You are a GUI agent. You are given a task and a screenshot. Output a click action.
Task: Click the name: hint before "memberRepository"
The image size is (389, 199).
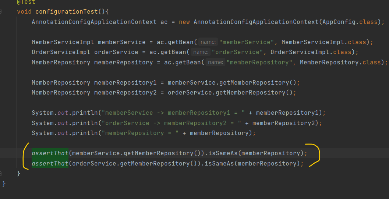(215, 62)
